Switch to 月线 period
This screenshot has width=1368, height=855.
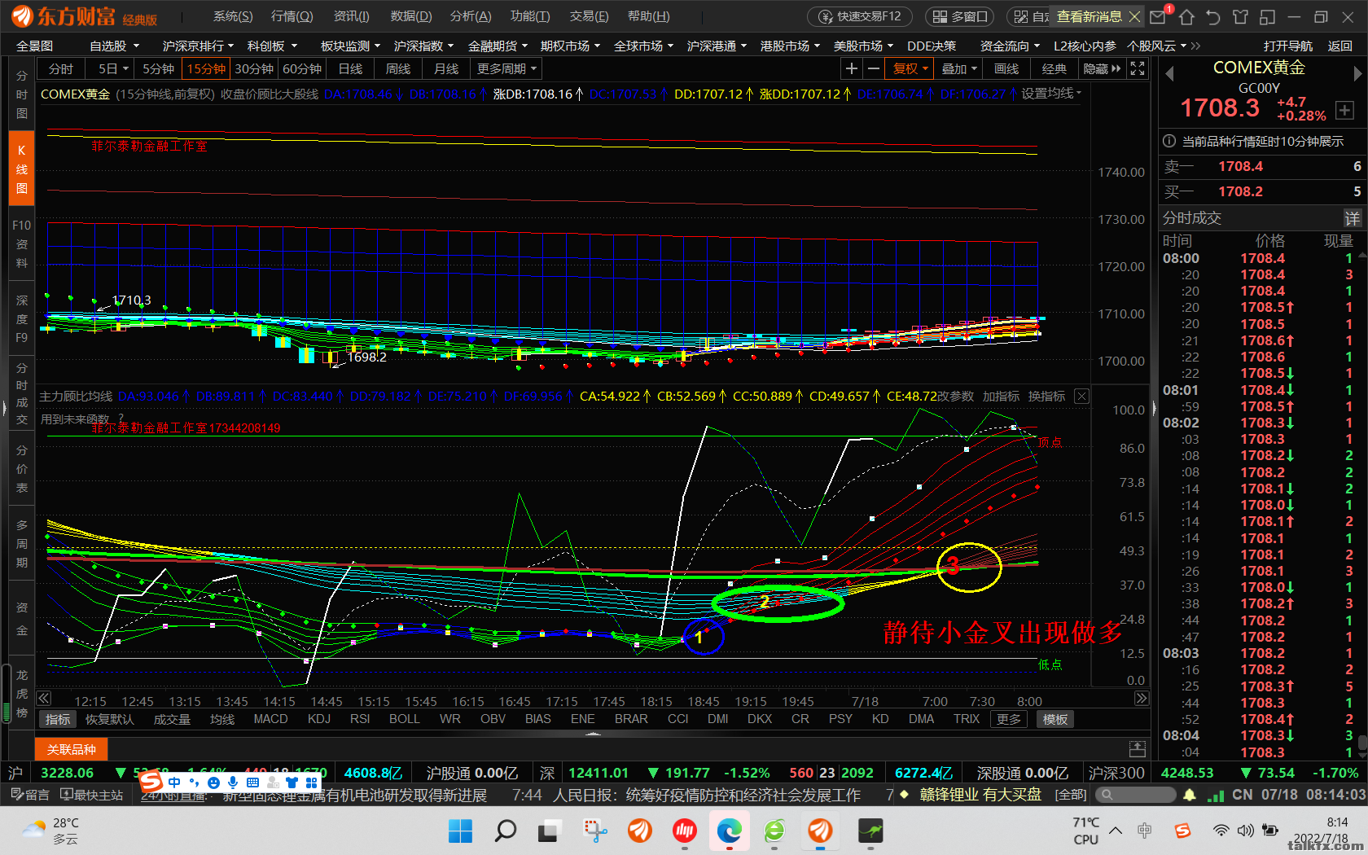pyautogui.click(x=445, y=69)
